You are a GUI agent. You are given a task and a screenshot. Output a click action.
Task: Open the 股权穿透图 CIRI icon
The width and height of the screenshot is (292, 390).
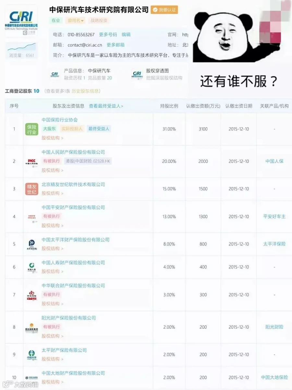(137, 74)
